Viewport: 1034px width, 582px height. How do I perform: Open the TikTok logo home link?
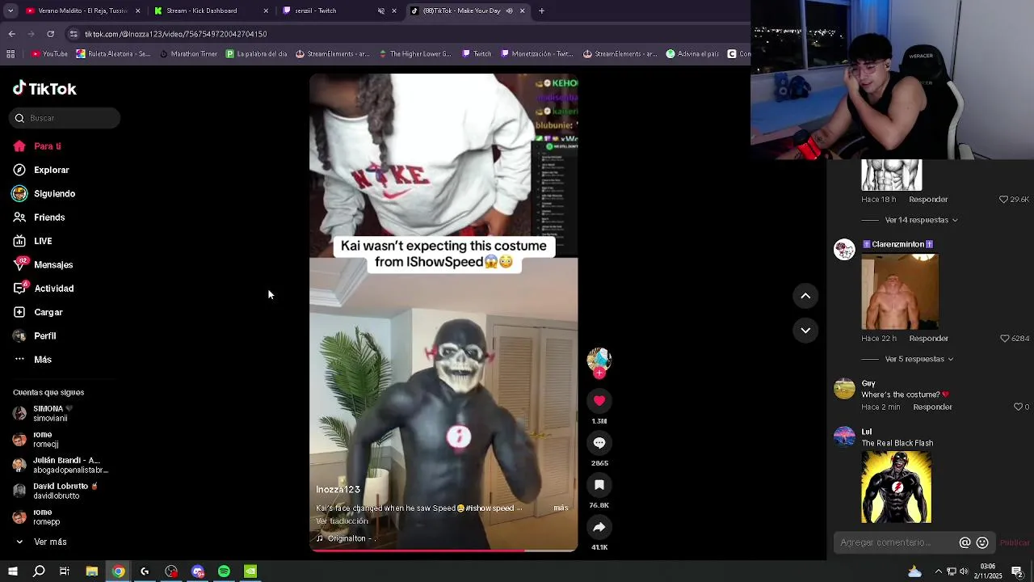44,89
